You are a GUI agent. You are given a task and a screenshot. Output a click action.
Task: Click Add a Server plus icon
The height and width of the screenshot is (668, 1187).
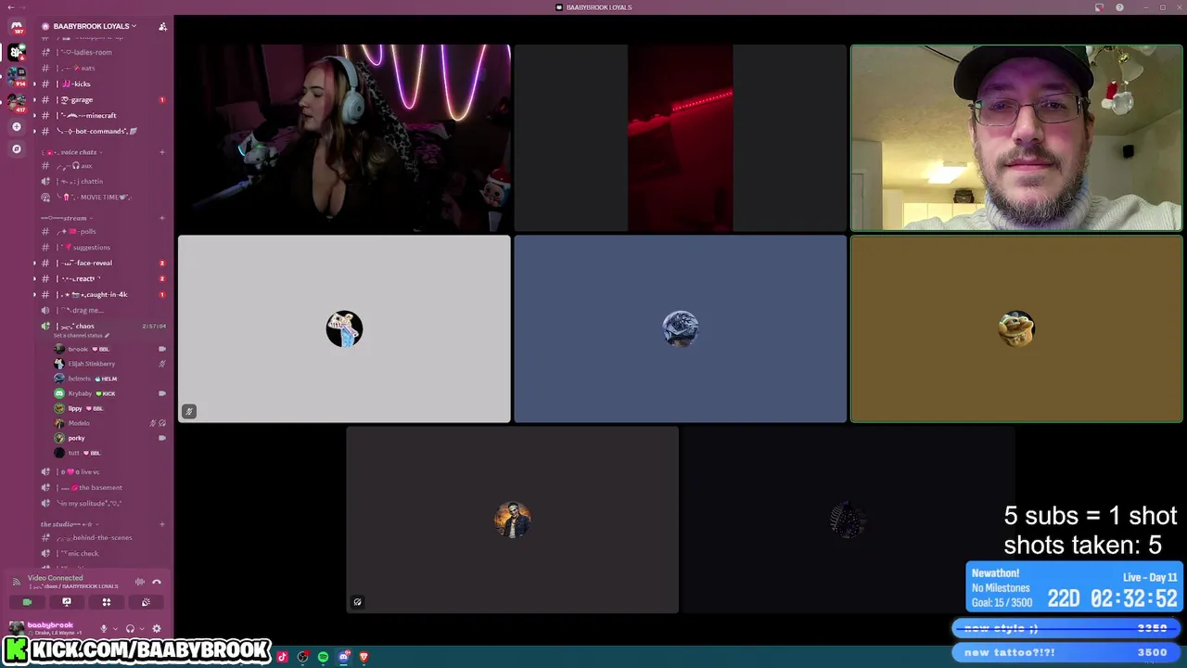tap(17, 126)
